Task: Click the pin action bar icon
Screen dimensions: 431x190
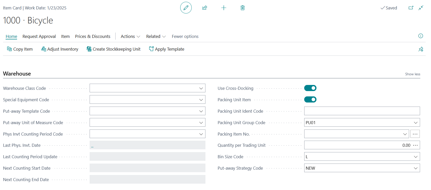Action: (x=421, y=49)
